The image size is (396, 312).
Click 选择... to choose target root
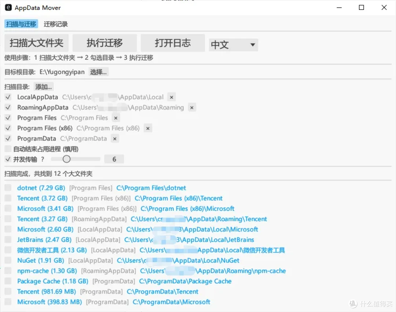point(99,72)
